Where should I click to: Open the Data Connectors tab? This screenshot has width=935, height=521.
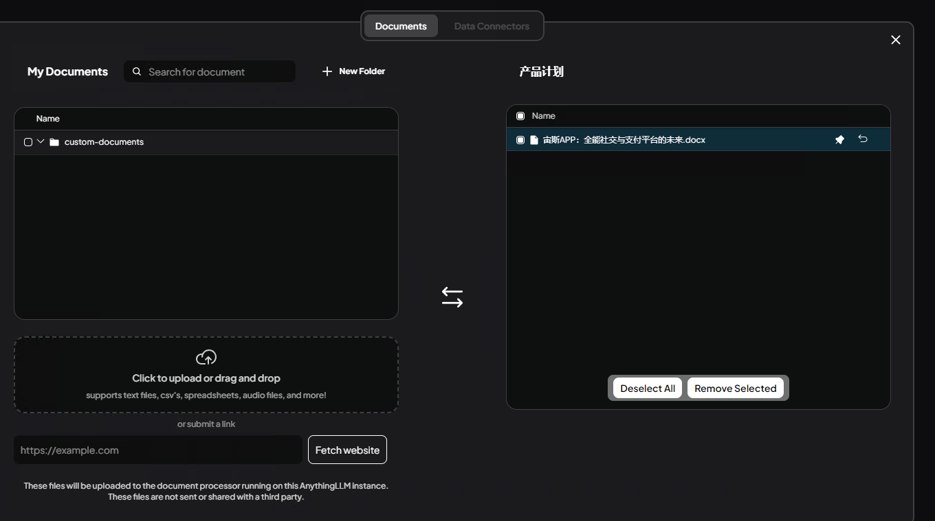492,26
